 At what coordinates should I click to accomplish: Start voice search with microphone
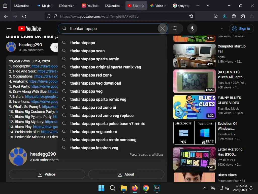192,29
